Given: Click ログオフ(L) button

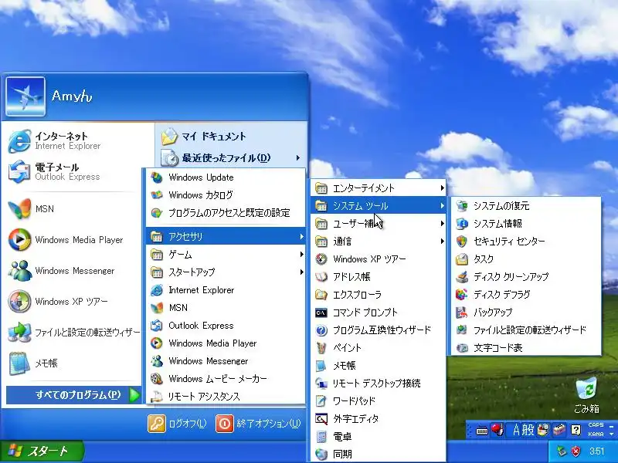Looking at the screenshot, I should [x=178, y=424].
